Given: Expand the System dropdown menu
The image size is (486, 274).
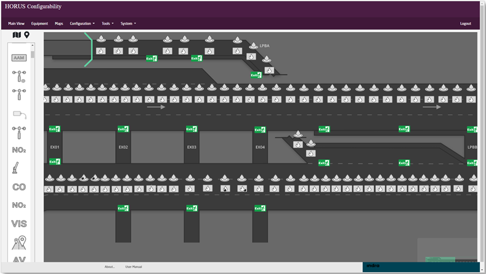Looking at the screenshot, I should point(128,23).
